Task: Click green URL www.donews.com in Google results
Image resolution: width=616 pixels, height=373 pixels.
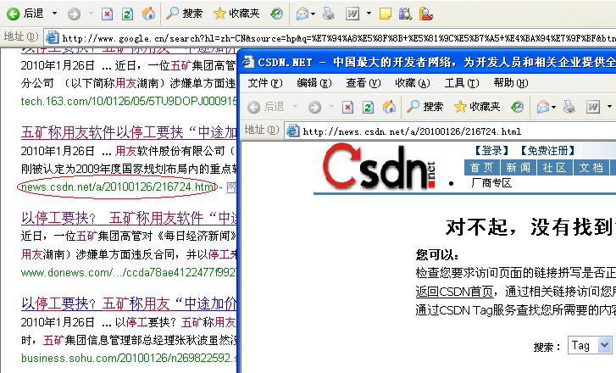Action: (129, 272)
